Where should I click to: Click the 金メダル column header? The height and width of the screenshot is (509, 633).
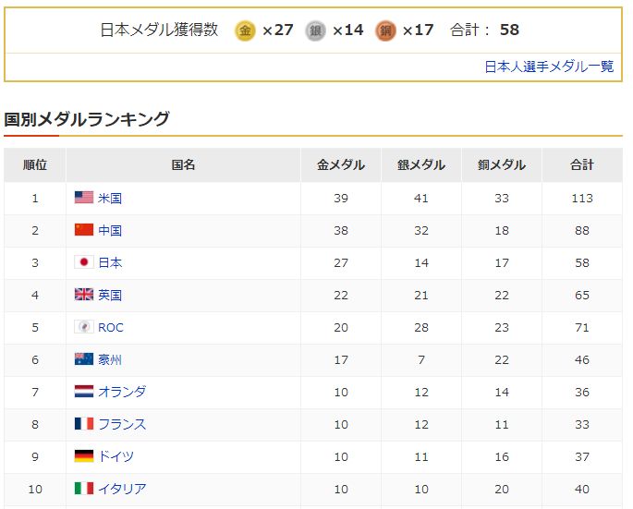[341, 164]
